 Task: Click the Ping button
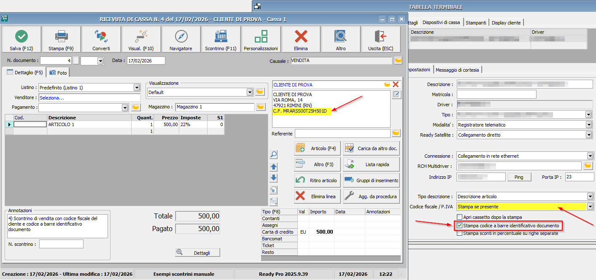pyautogui.click(x=519, y=177)
